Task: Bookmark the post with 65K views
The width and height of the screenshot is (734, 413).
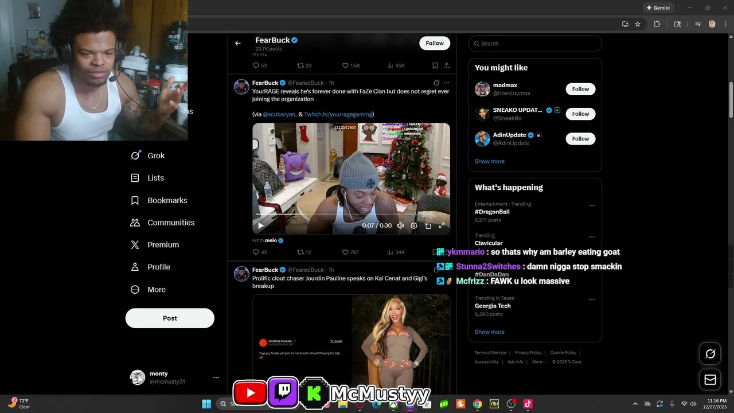Action: (435, 65)
